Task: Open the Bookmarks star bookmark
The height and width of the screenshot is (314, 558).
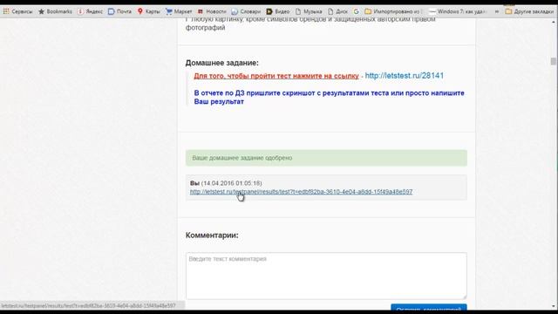Action: [x=55, y=11]
